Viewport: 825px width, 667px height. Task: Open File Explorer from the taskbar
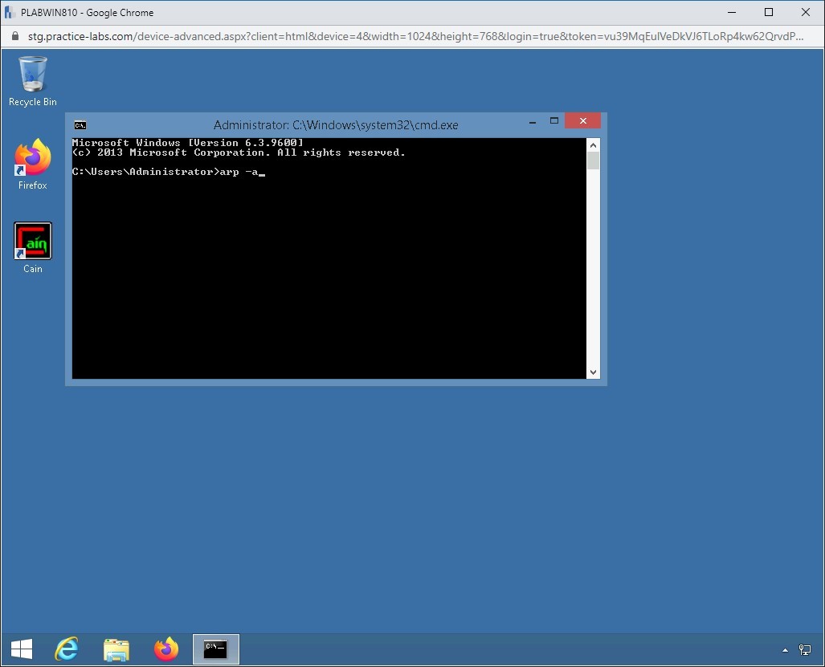point(116,649)
